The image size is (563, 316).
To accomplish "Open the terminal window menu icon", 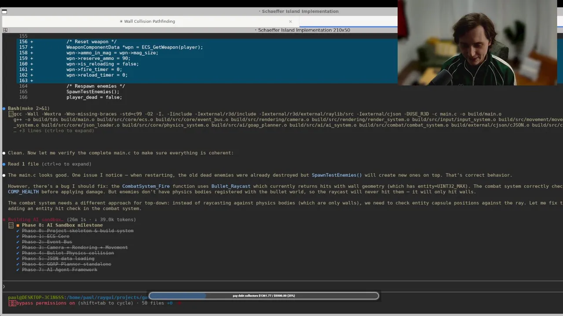I will (x=4, y=11).
